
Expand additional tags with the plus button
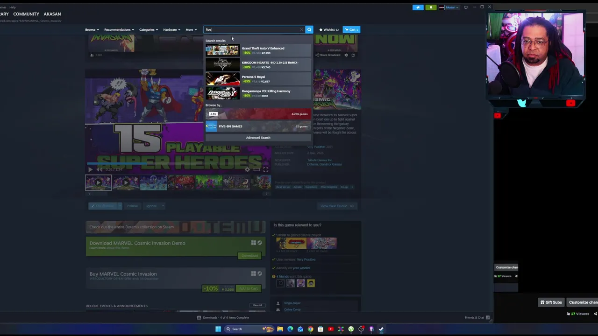click(x=352, y=187)
